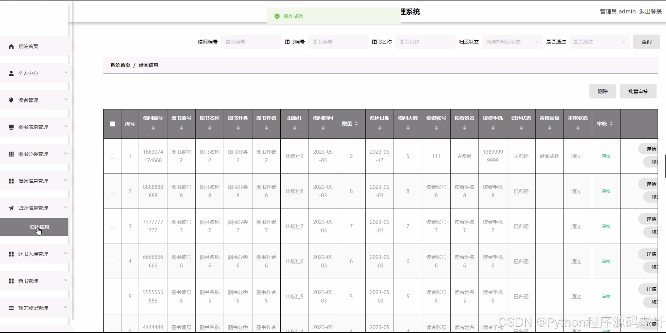Click the 批量审核 button

638,91
